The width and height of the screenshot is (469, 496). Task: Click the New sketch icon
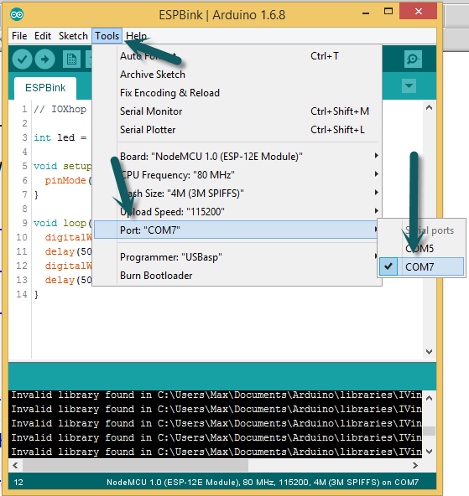[x=71, y=59]
